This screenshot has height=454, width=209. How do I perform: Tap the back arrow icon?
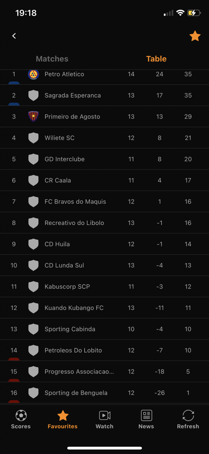tap(14, 36)
